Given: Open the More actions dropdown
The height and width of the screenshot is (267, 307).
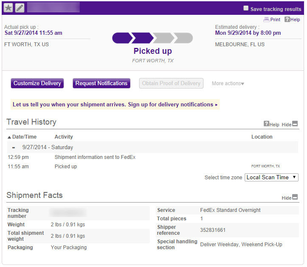Looking at the screenshot, I should click(228, 83).
